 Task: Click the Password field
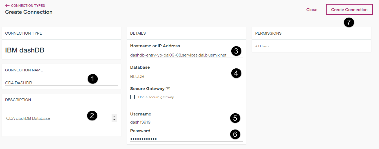[x=186, y=139]
